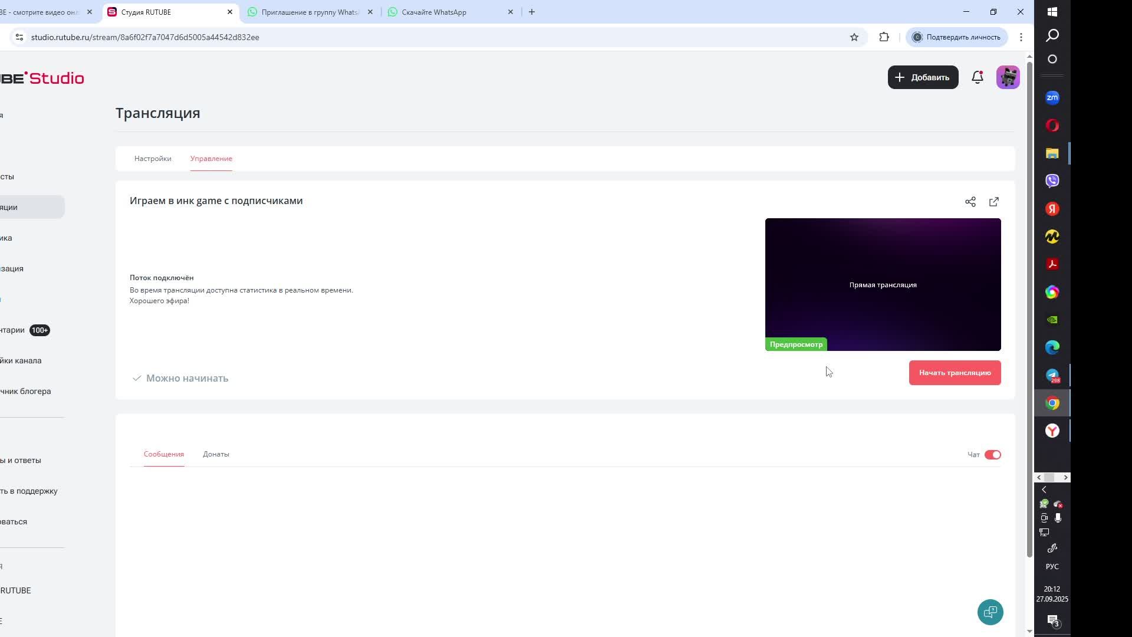
Task: Switch input language РУС indicator
Action: coord(1052,566)
